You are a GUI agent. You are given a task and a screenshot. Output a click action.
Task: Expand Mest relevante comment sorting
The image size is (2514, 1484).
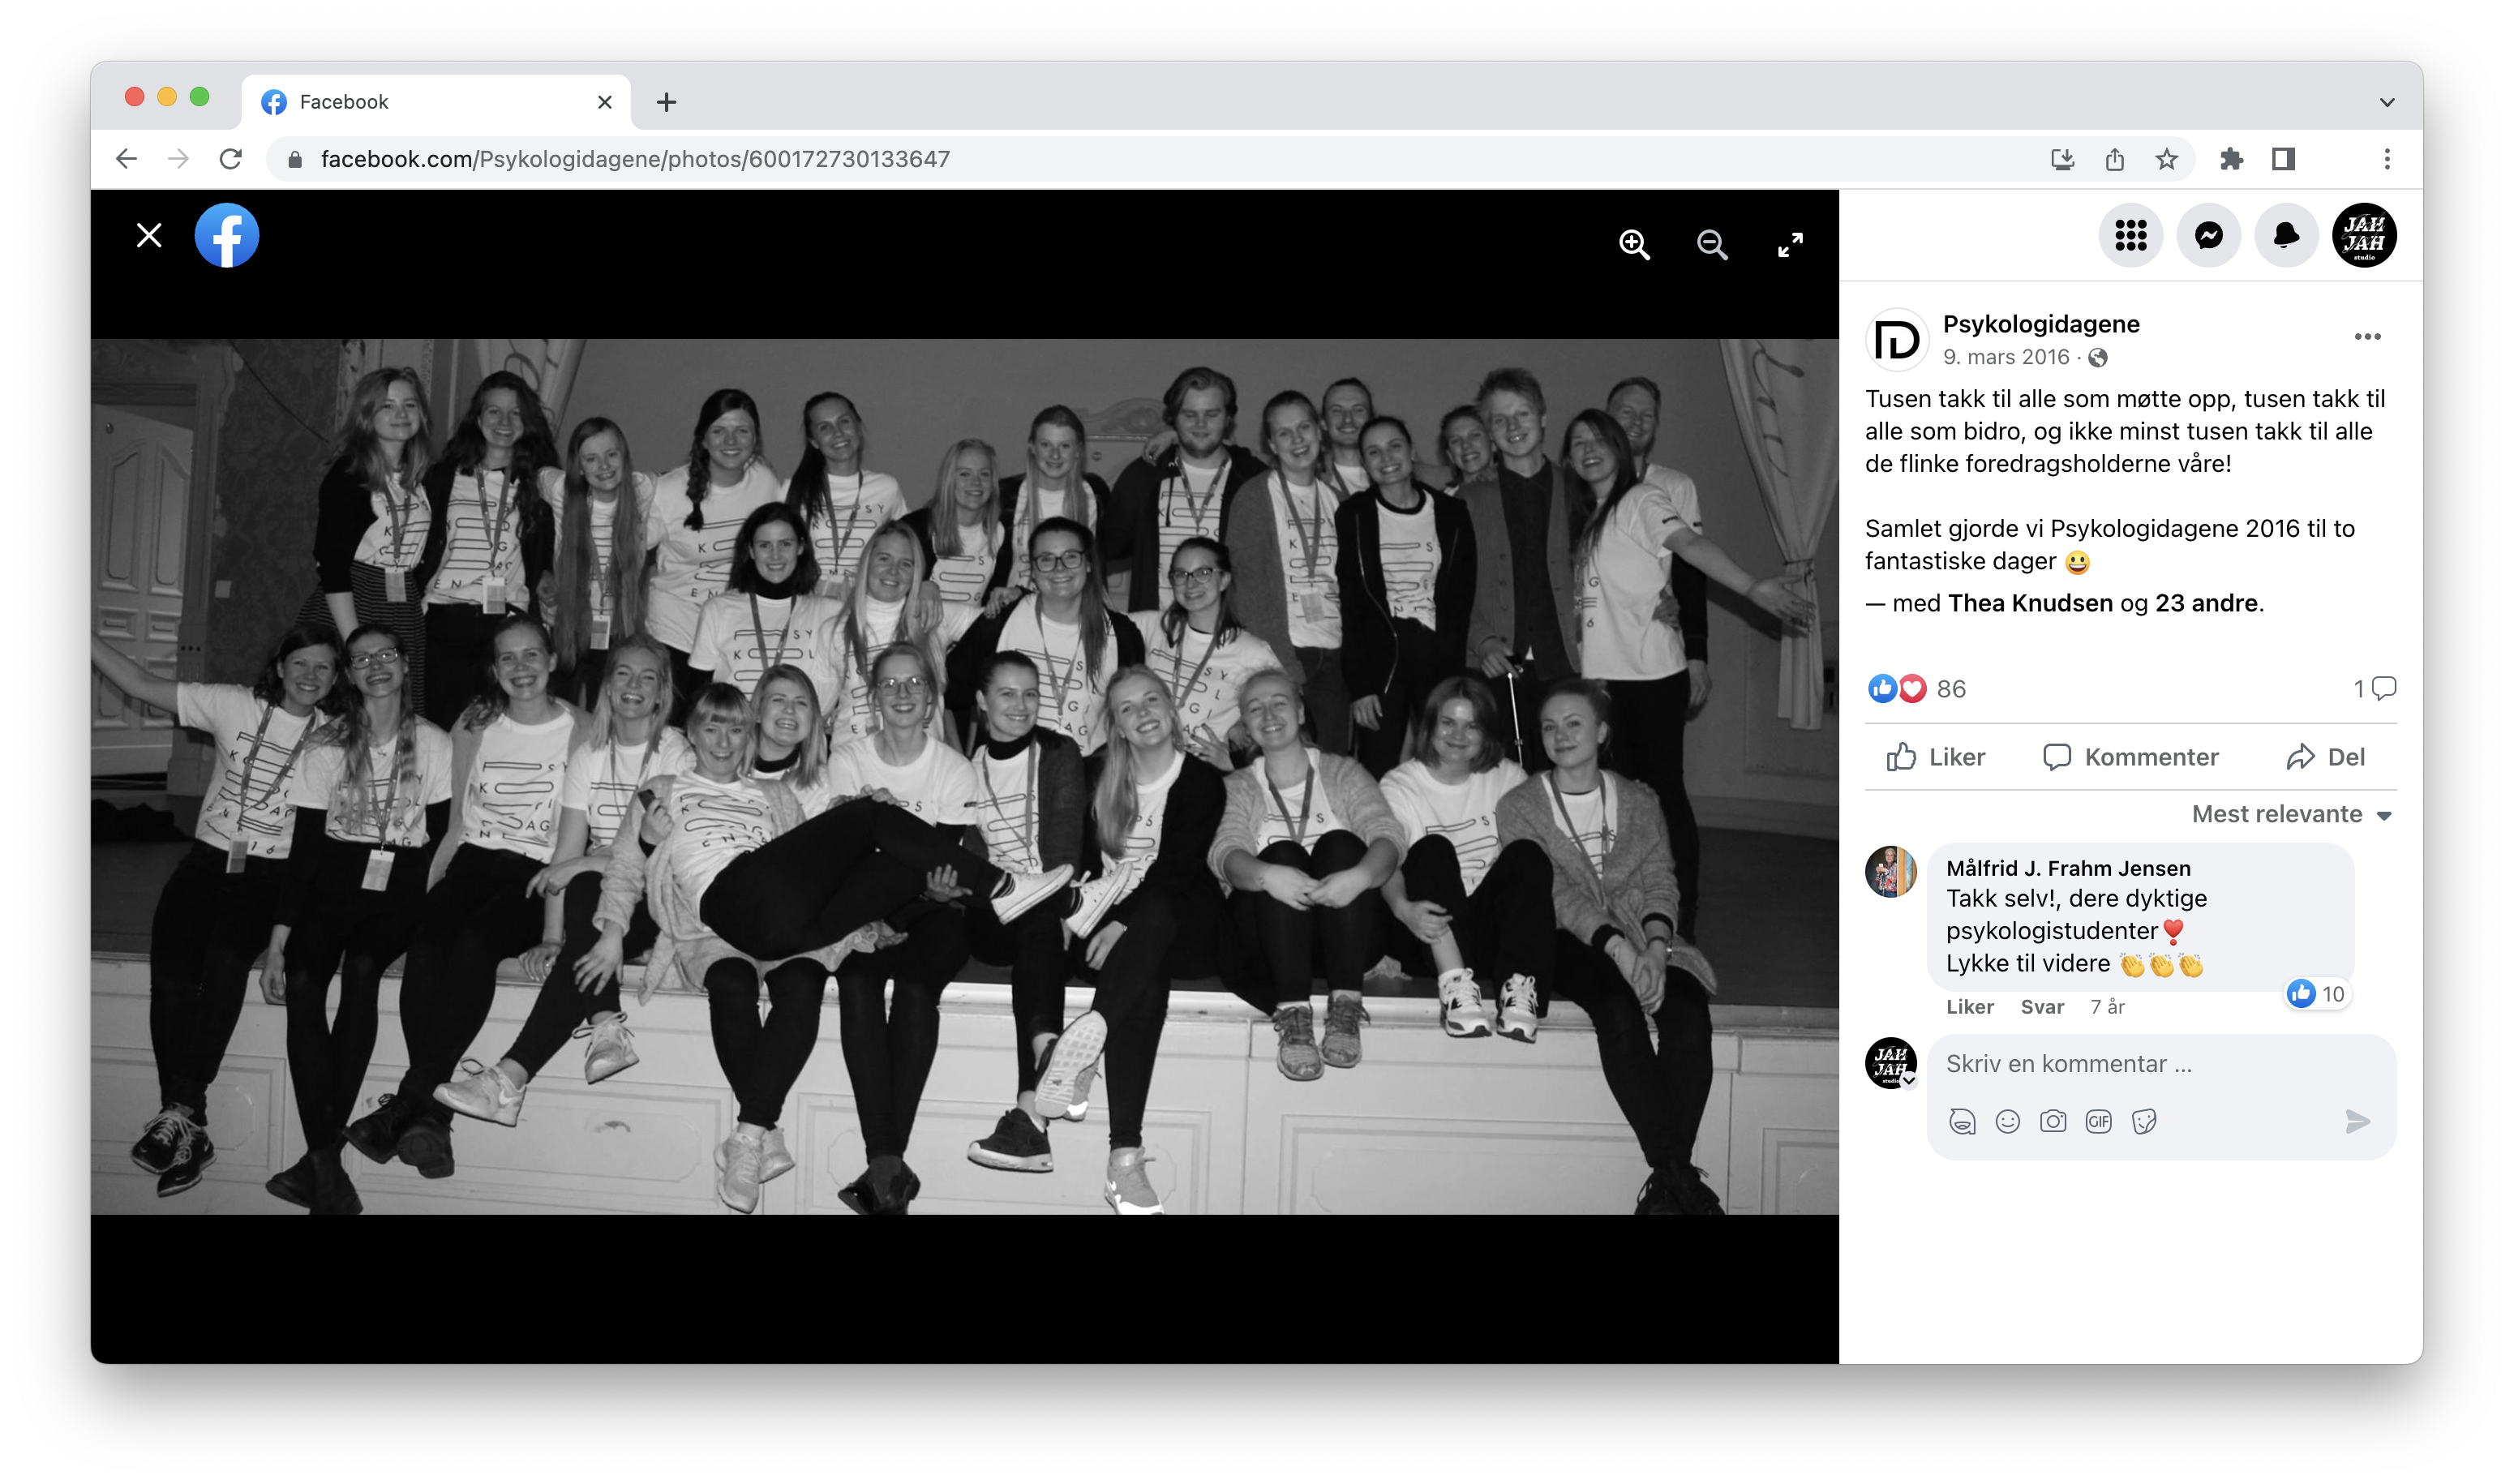(x=2290, y=814)
